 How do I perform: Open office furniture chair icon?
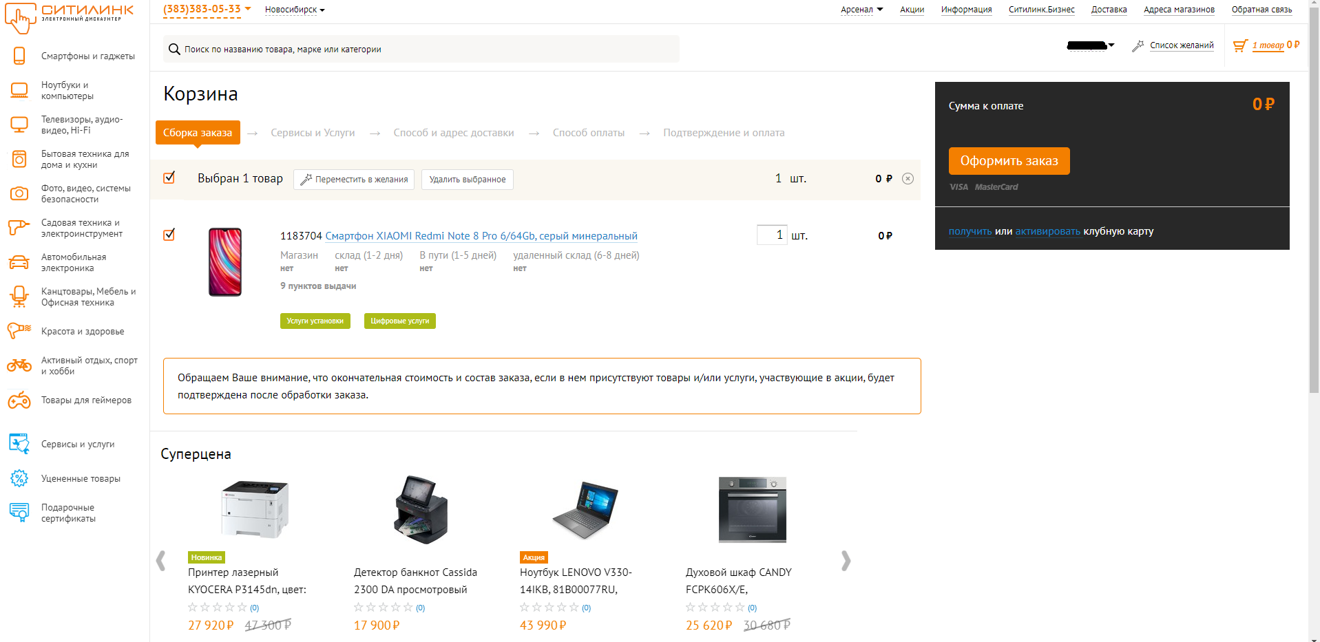(x=19, y=297)
